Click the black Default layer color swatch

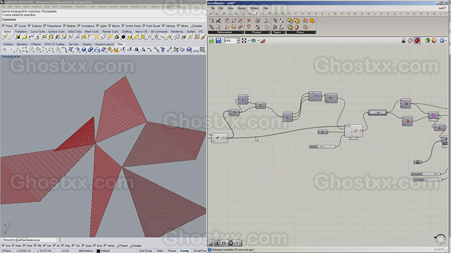98,251
